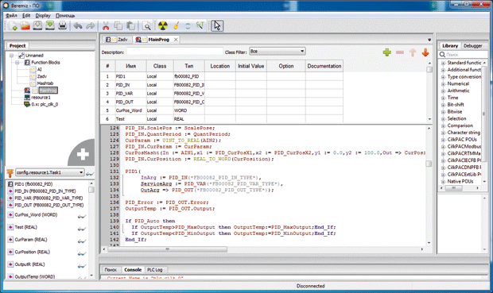Click the Clean project broom icon
Image resolution: width=493 pixels, height=293 pixels.
[x=176, y=25]
